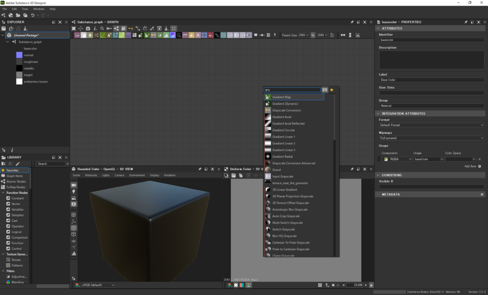Toggle the alpha checkerboard button in 2D view
The height and width of the screenshot is (295, 488).
pos(236,285)
